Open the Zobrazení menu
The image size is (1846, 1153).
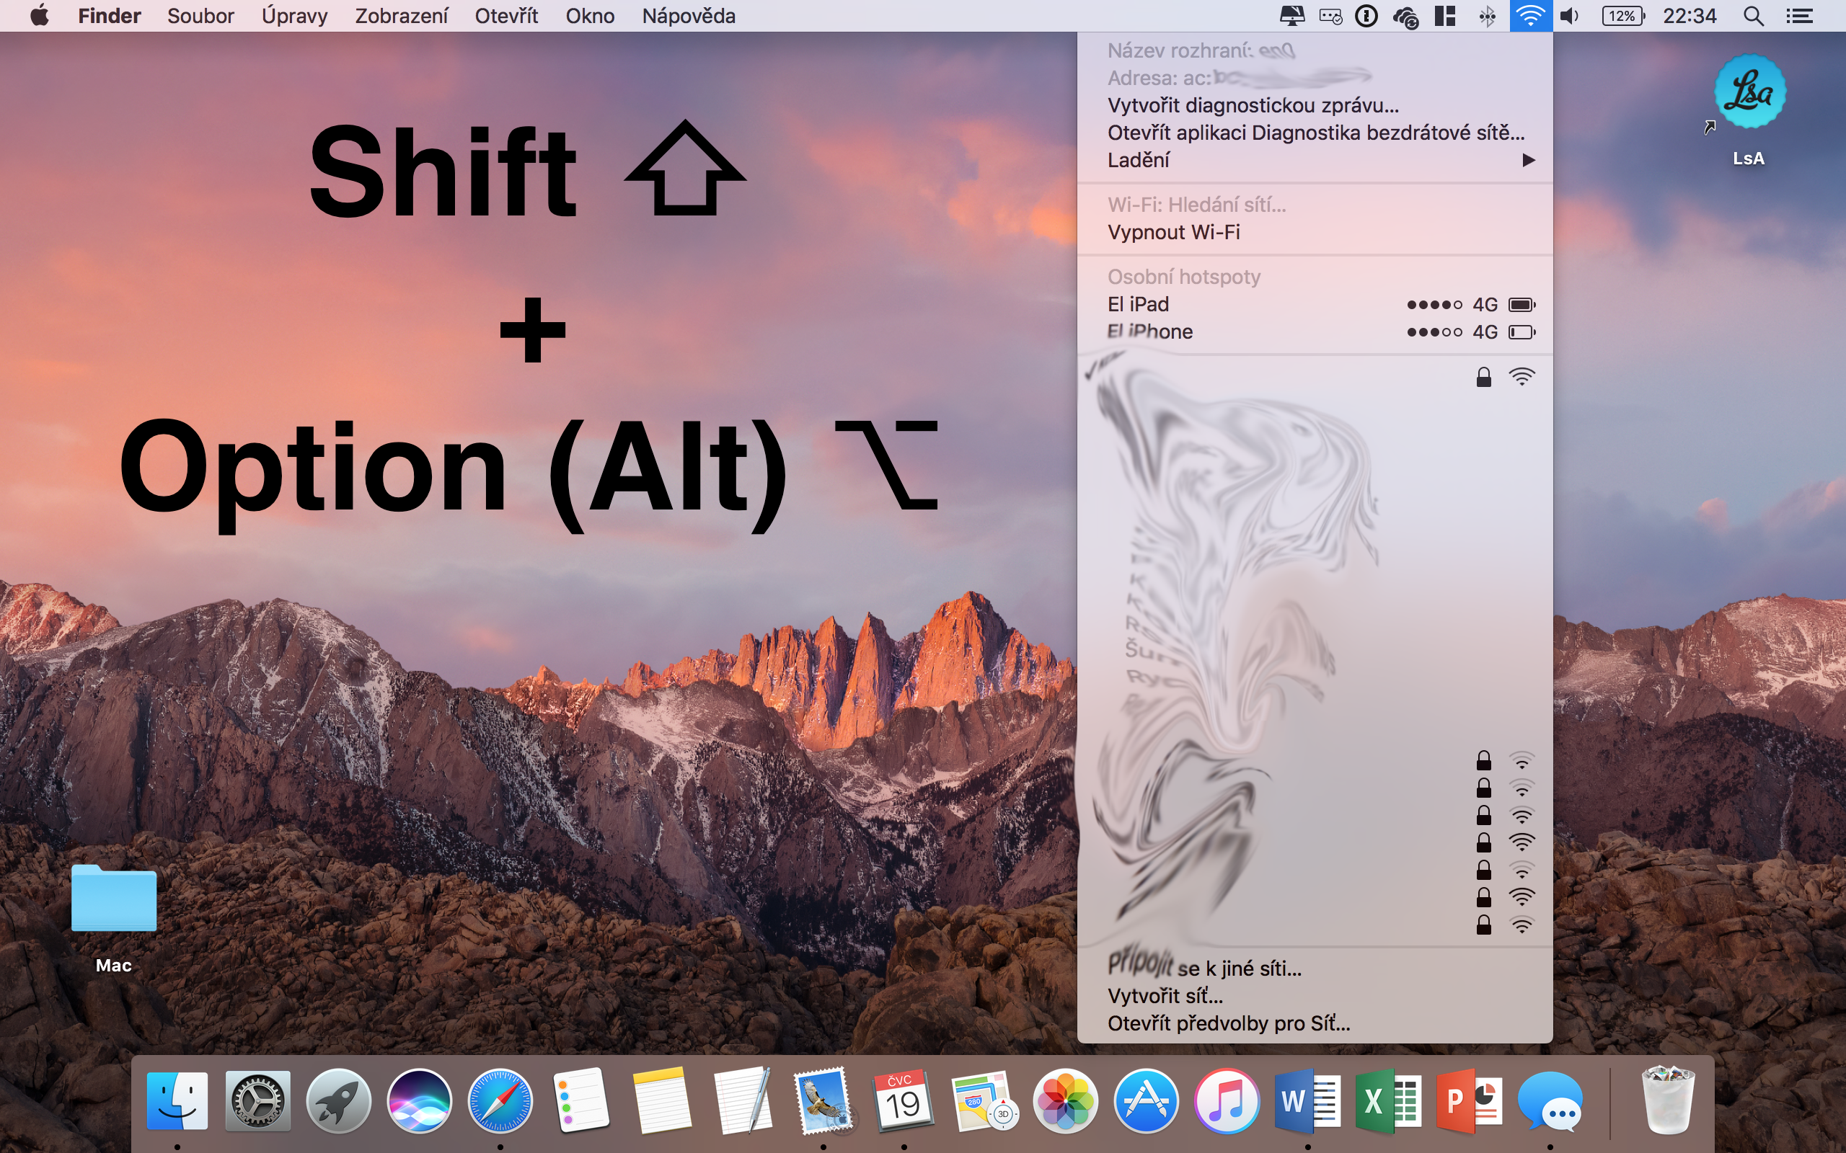(x=401, y=16)
